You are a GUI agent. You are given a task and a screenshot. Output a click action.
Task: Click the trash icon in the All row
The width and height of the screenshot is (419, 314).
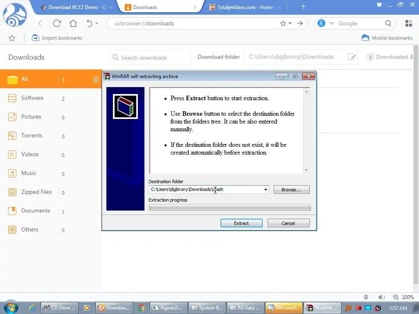coord(96,79)
